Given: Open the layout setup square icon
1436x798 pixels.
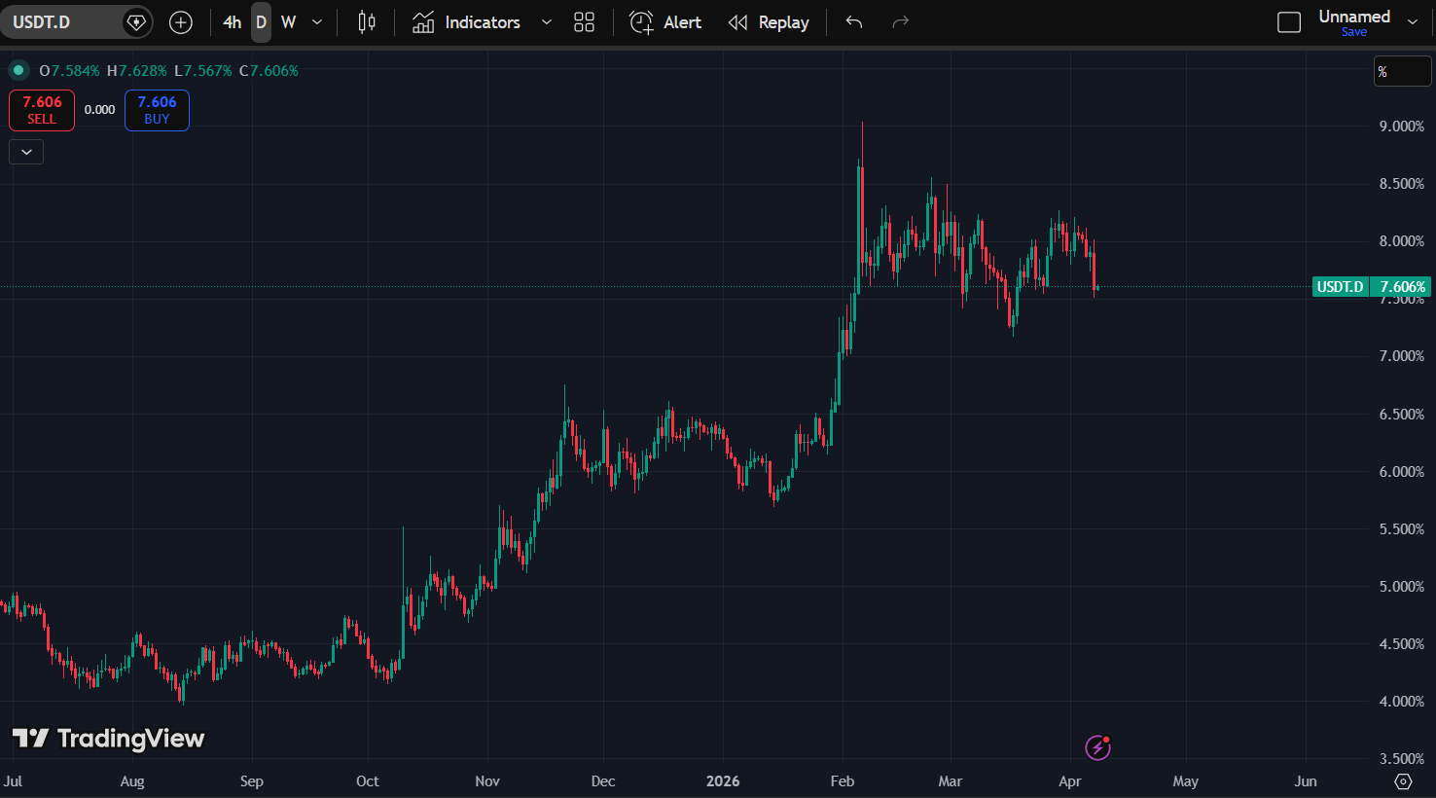Looking at the screenshot, I should tap(1289, 22).
